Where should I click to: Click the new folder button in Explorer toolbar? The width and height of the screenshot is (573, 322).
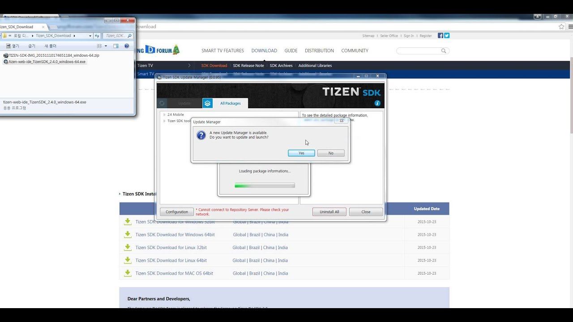click(50, 46)
